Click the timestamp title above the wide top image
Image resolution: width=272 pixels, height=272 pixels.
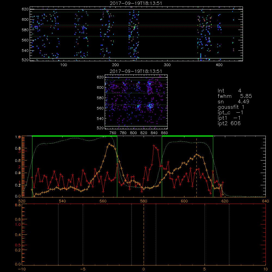[x=136, y=3]
